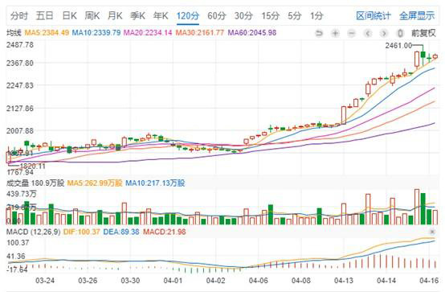
Task: Zoom in with the plus icon
Action: [335, 34]
